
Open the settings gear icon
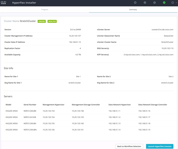[x=173, y=3]
